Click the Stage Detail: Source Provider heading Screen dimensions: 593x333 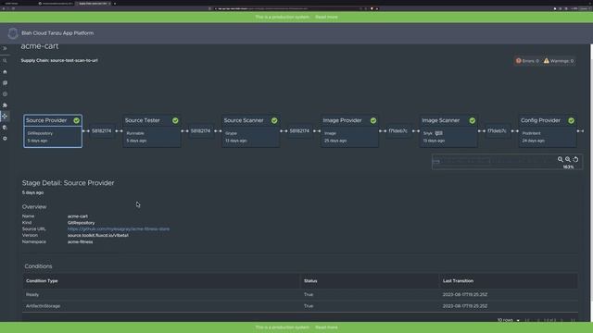pyautogui.click(x=68, y=183)
